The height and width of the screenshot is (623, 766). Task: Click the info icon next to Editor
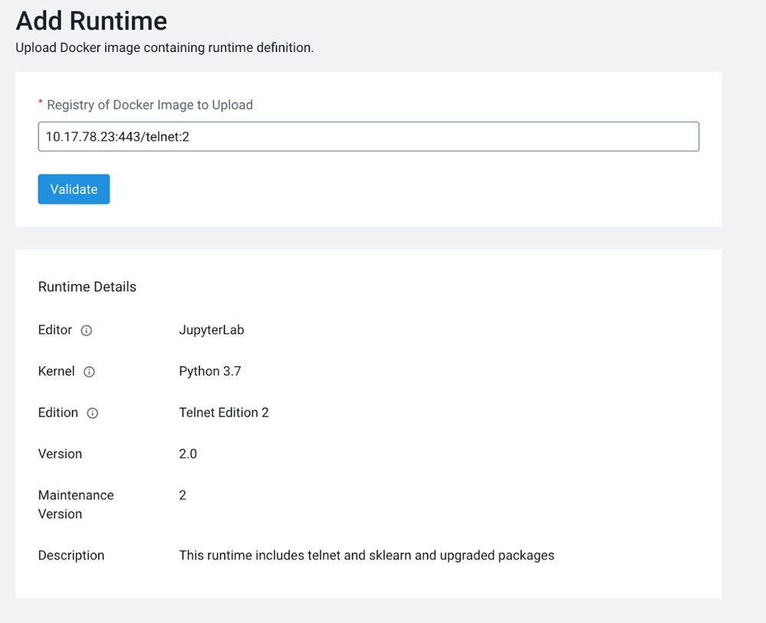point(87,330)
